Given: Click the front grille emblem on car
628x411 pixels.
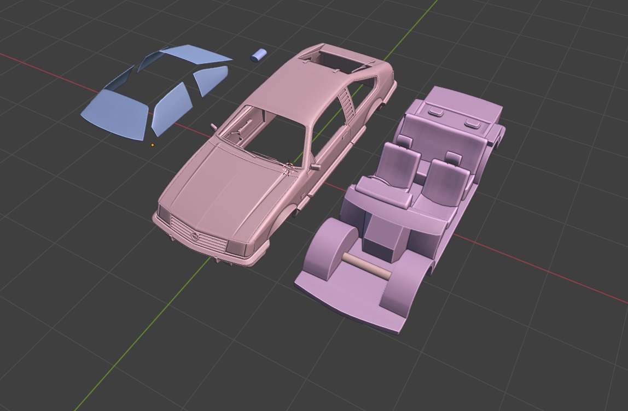Looking at the screenshot, I should 195,237.
